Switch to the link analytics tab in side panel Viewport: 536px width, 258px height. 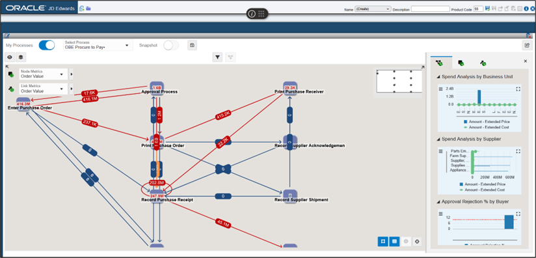(x=483, y=63)
